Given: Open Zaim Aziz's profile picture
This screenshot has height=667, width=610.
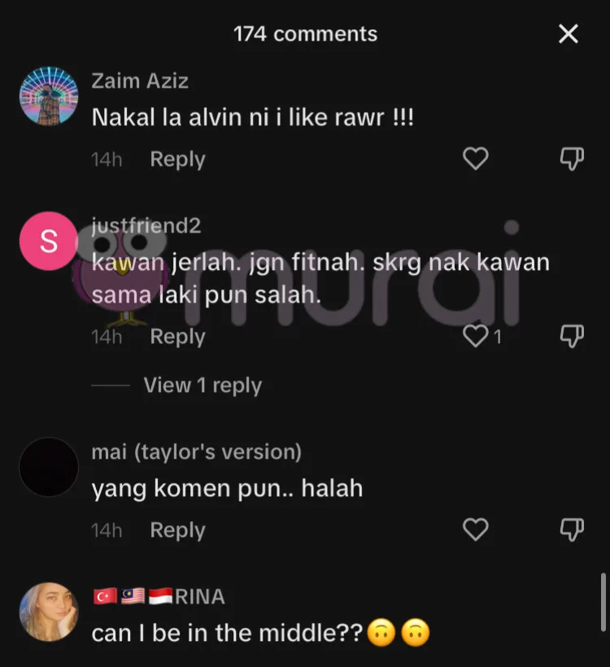Looking at the screenshot, I should tap(49, 96).
